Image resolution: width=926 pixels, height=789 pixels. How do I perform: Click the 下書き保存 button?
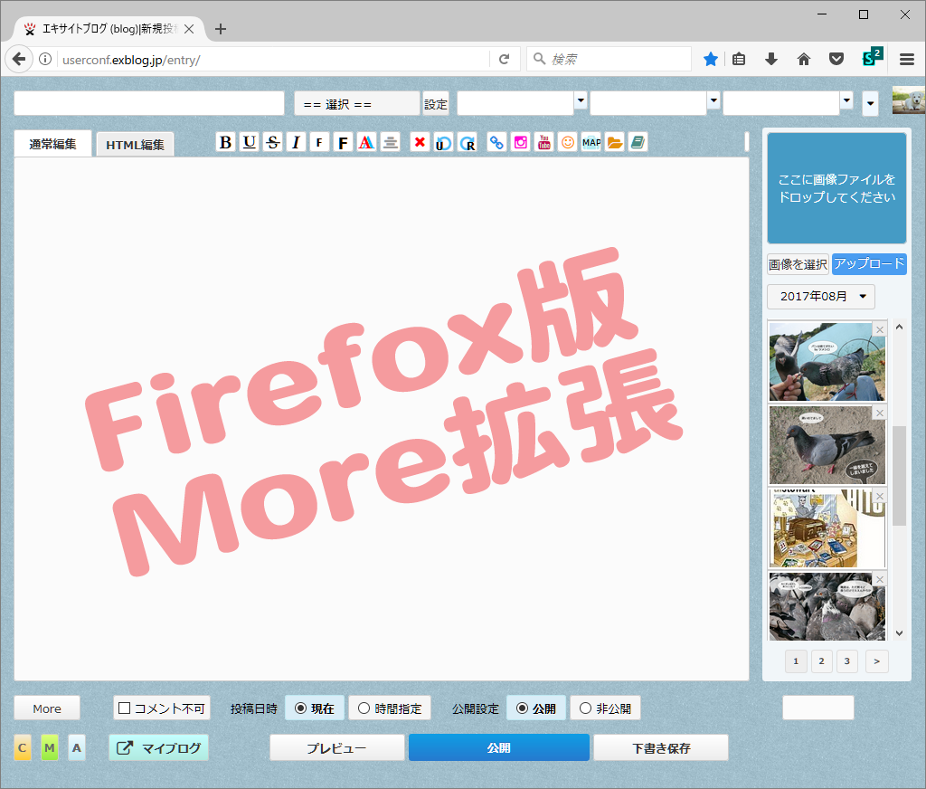pyautogui.click(x=661, y=747)
